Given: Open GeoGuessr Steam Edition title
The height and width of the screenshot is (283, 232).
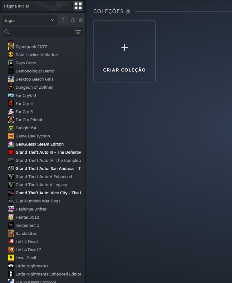Looking at the screenshot, I should click(40, 144).
